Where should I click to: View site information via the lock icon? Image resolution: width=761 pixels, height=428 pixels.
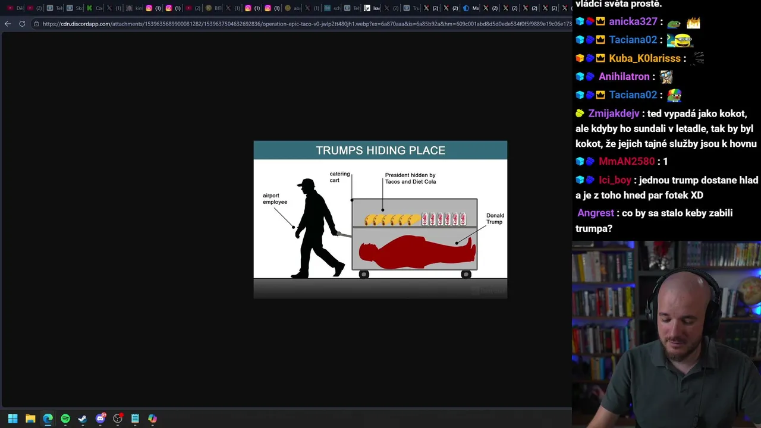click(x=36, y=24)
